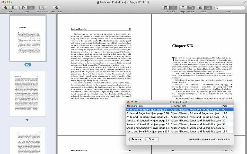Viewport: 247px width, 154px height.
Task: Click the document icon in title bar
Action: click(x=98, y=2)
